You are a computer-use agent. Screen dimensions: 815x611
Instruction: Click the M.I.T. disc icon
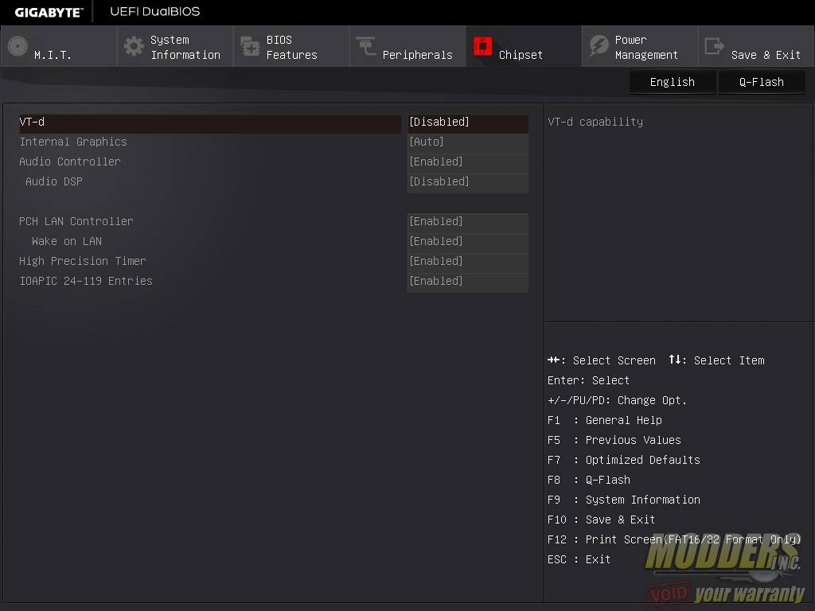pos(18,46)
